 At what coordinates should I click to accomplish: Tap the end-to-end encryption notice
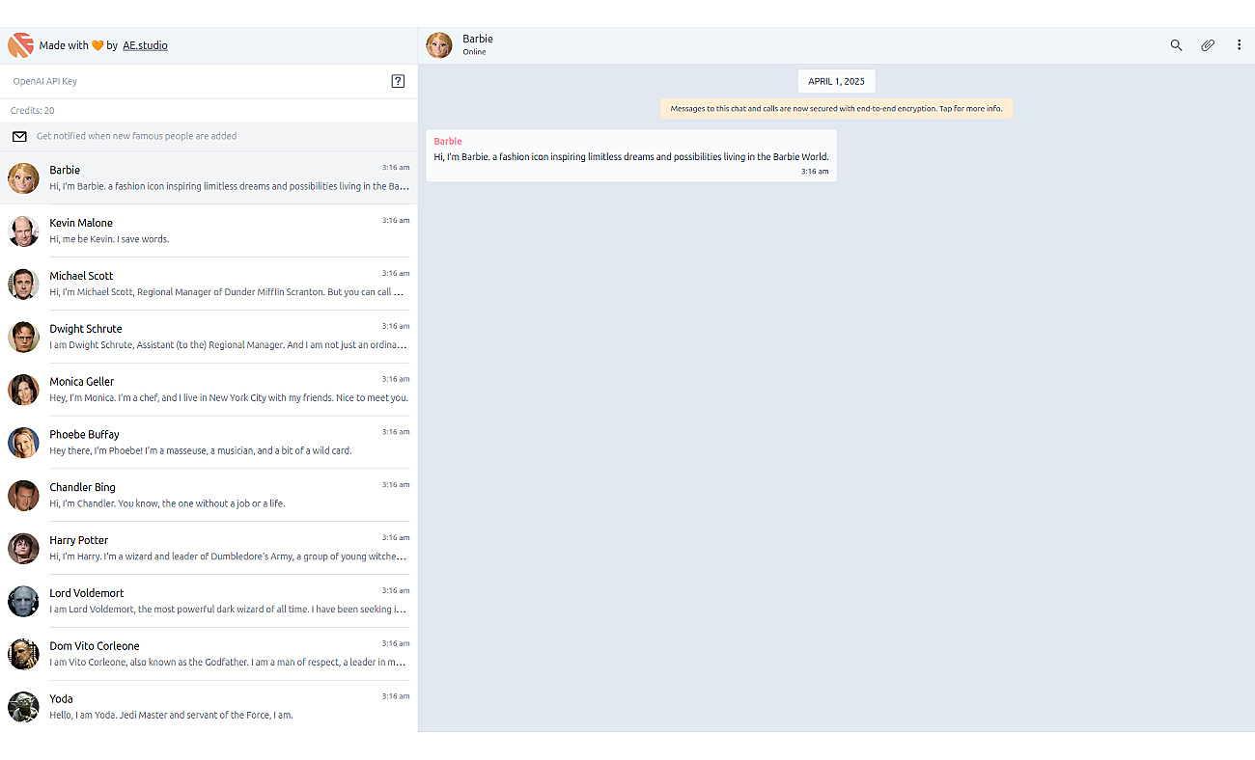(836, 108)
